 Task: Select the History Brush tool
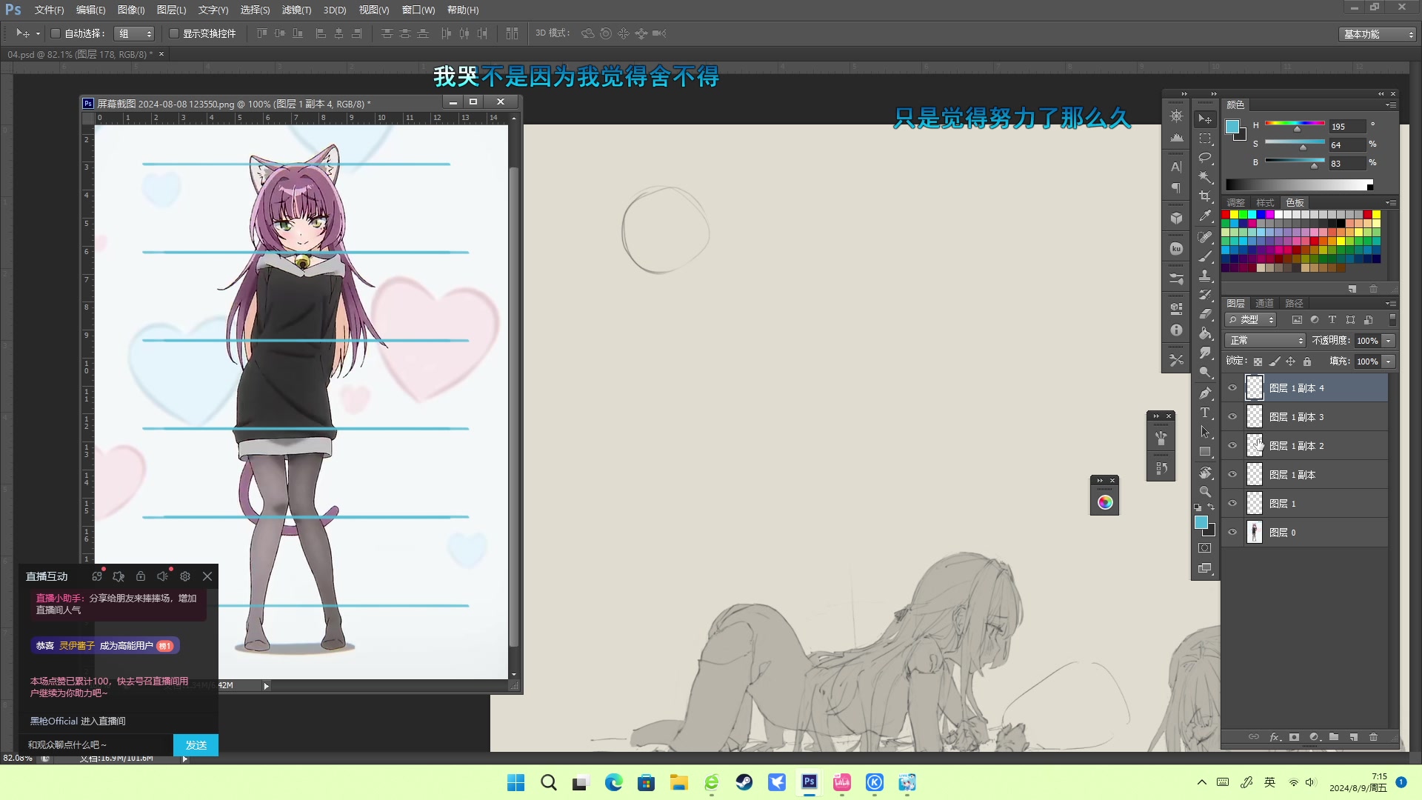click(x=1206, y=295)
